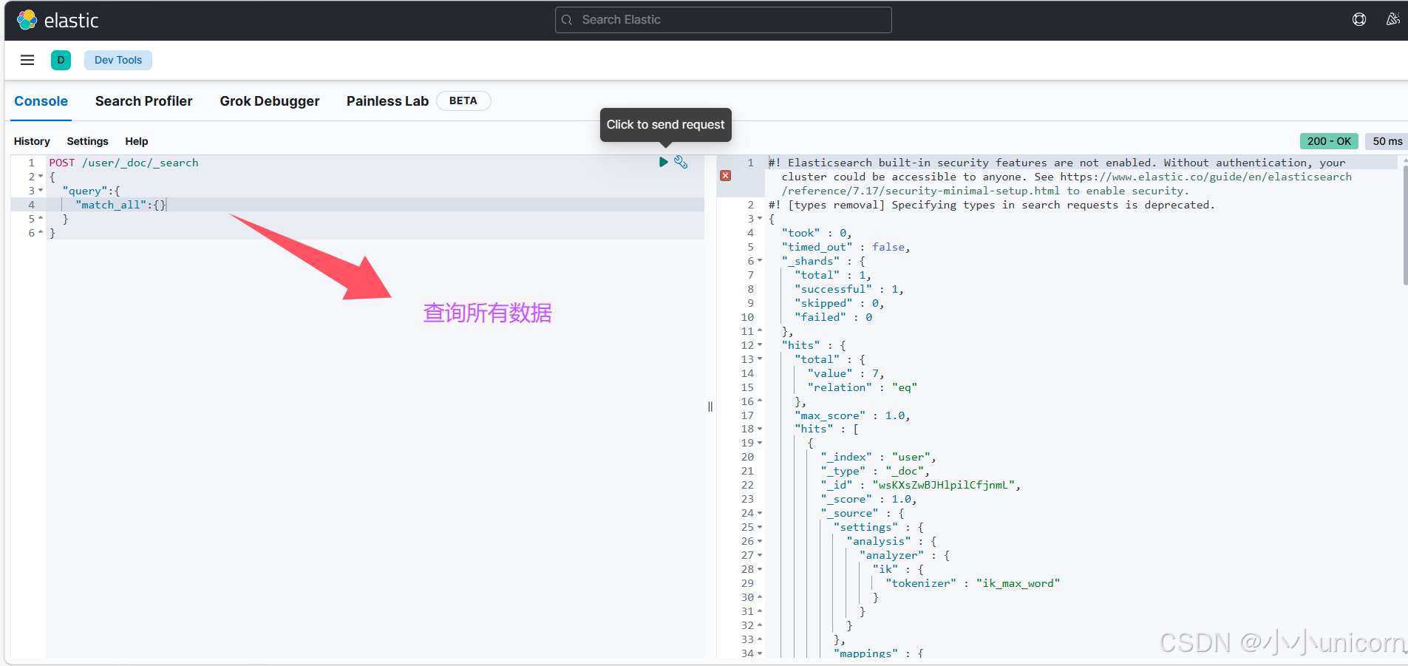Collapse the "settings" block in the response
The height and width of the screenshot is (666, 1408).
pyautogui.click(x=760, y=527)
